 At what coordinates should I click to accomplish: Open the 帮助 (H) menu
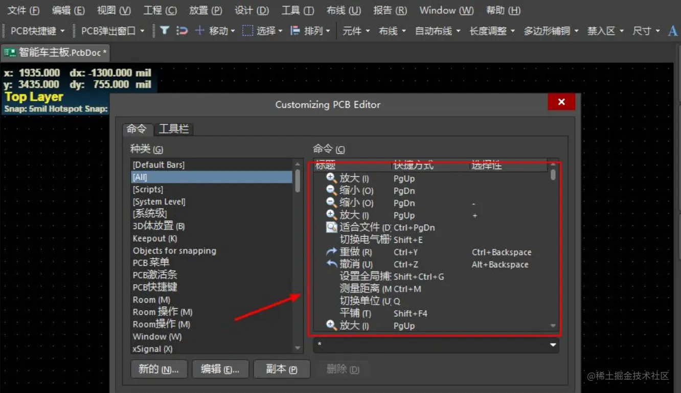pos(503,10)
